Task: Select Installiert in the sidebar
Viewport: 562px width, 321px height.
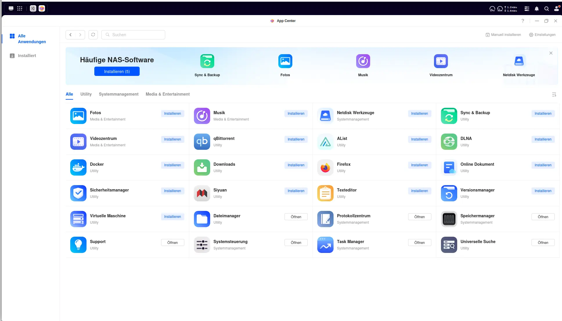Action: pos(27,56)
